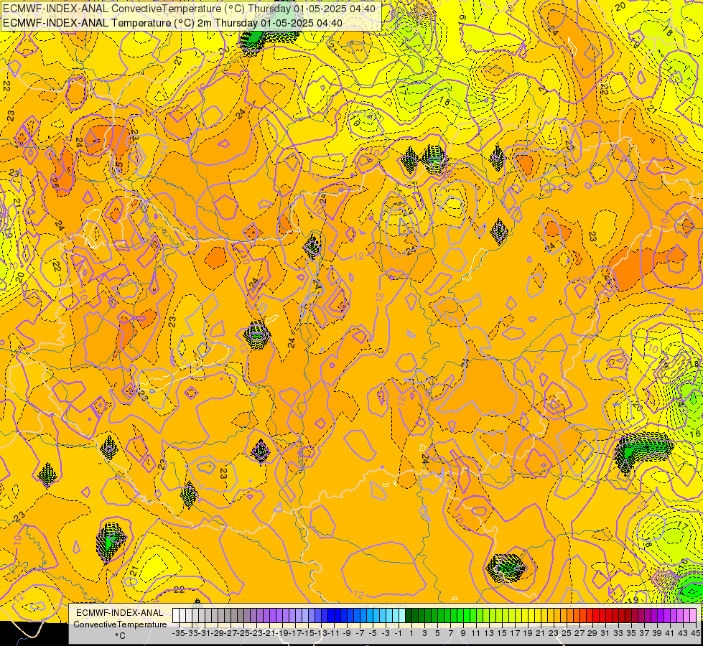703x646 pixels.
Task: Pick the darkest green legend swatch
Action: 409,616
